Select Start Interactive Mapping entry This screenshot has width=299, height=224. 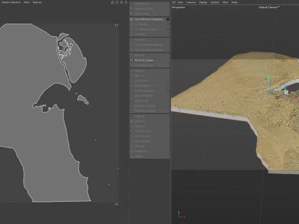[149, 45]
